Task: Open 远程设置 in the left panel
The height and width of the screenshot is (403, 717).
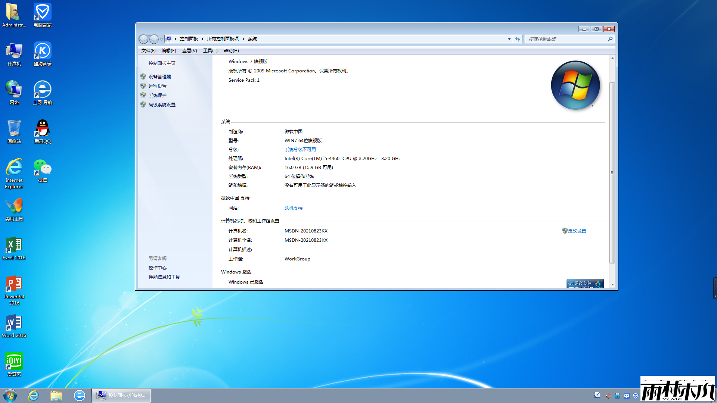Action: tap(157, 85)
